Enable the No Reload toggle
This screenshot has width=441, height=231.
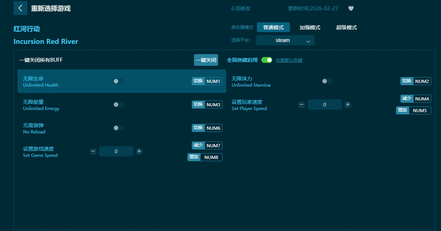[x=118, y=128]
